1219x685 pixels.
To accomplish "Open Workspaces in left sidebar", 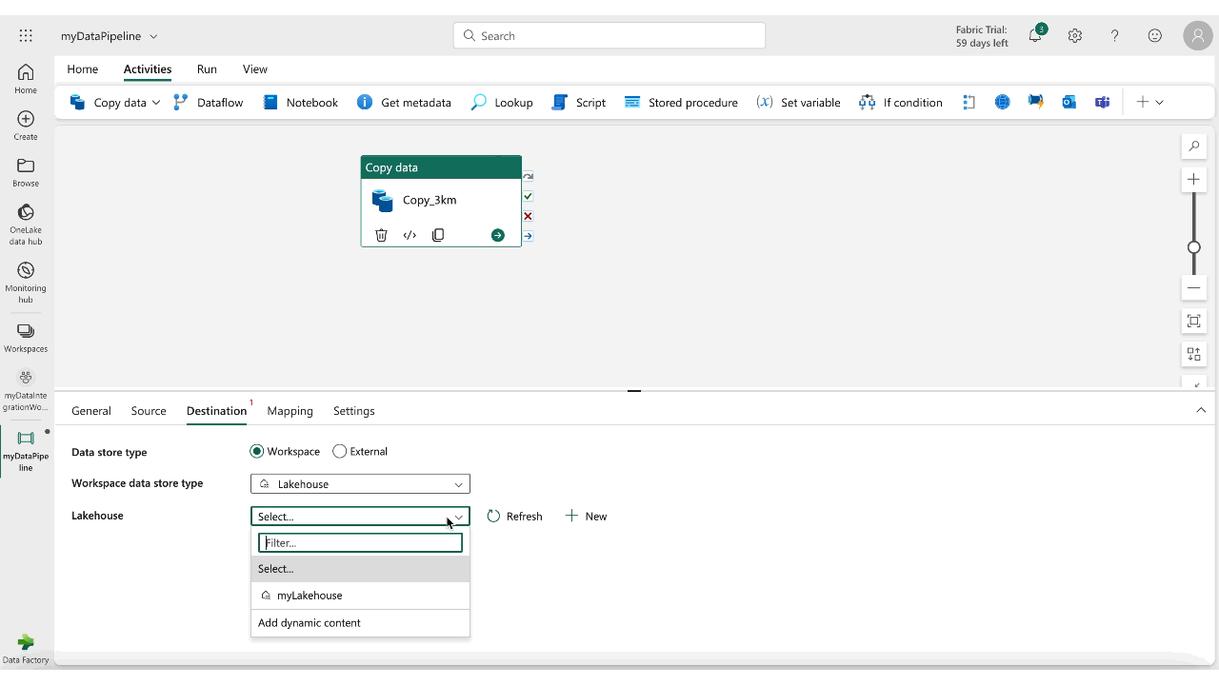I will point(26,337).
